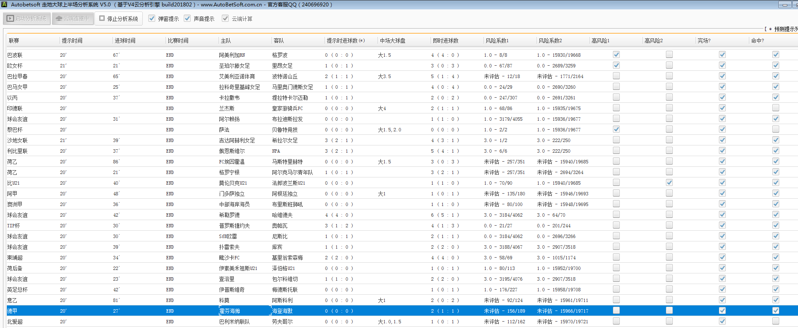Click the cloud icon on 云端连接中 button

pos(59,19)
